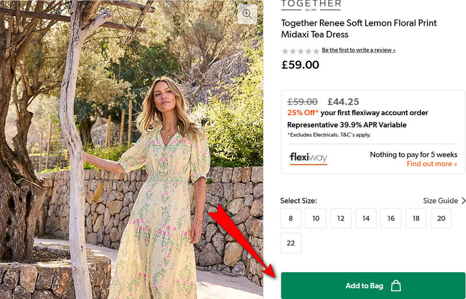Screen dimensions: 466x299
Task: Select size 10
Action: [x=316, y=218]
